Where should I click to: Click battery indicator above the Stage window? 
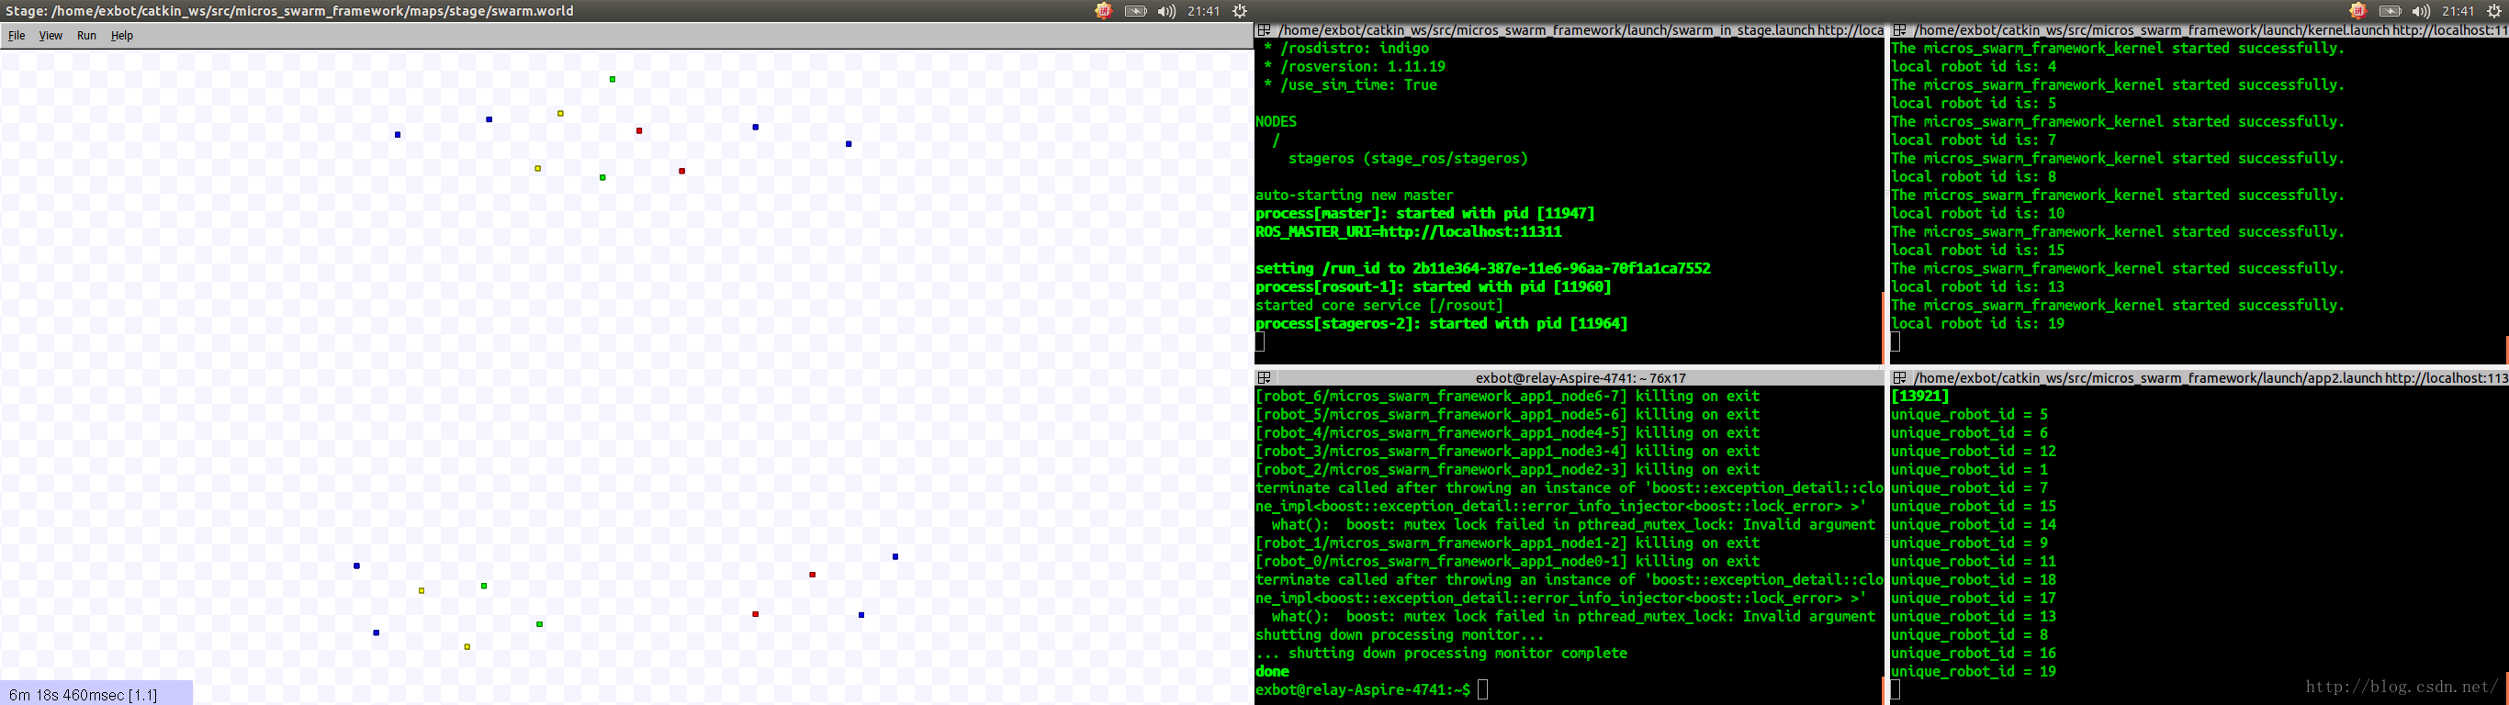[1136, 11]
